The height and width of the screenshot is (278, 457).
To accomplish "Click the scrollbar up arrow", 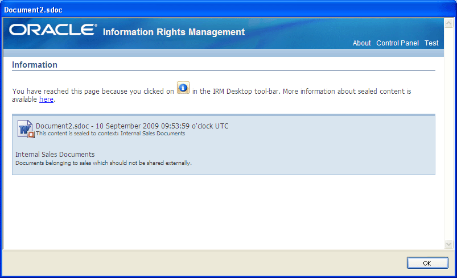I will click(x=448, y=23).
